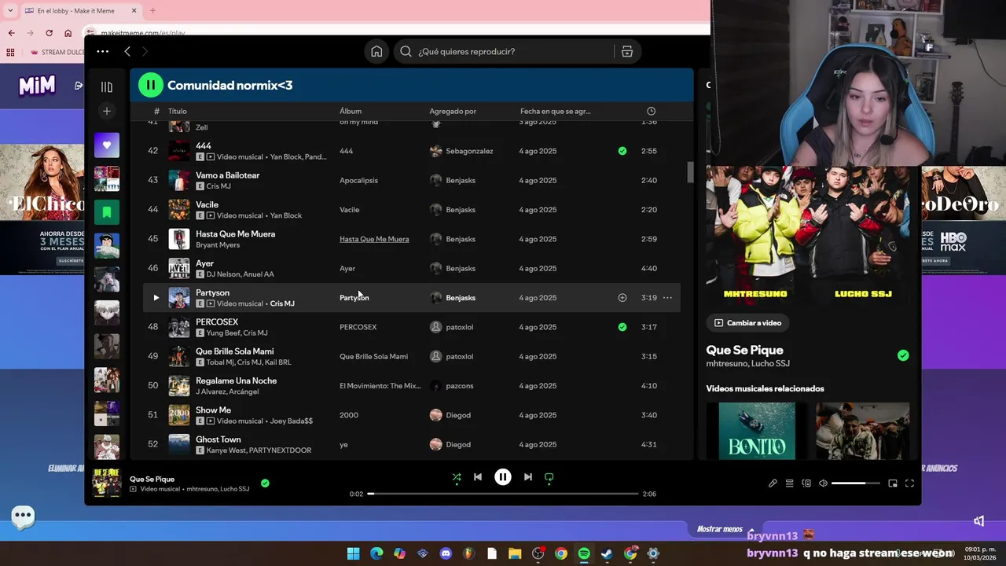Add Partyson to Liked Songs via plus icon

622,298
